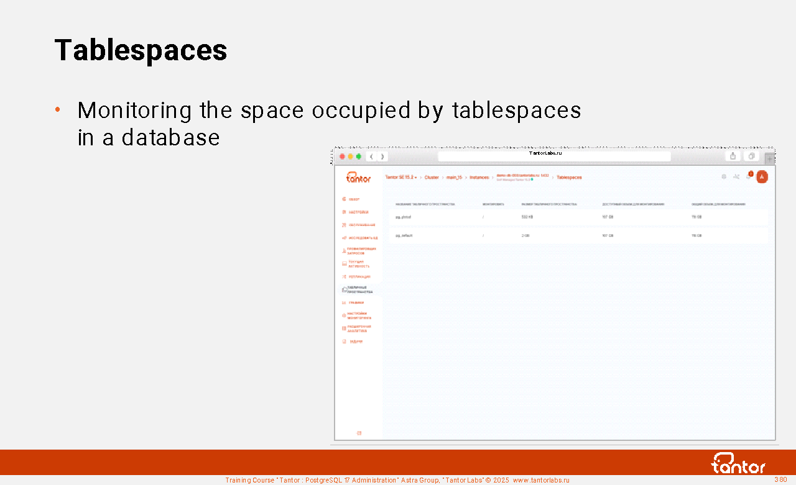This screenshot has height=485, width=796.
Task: Open the Tantor SE 15.2 workspace dropdown
Action: 401,178
